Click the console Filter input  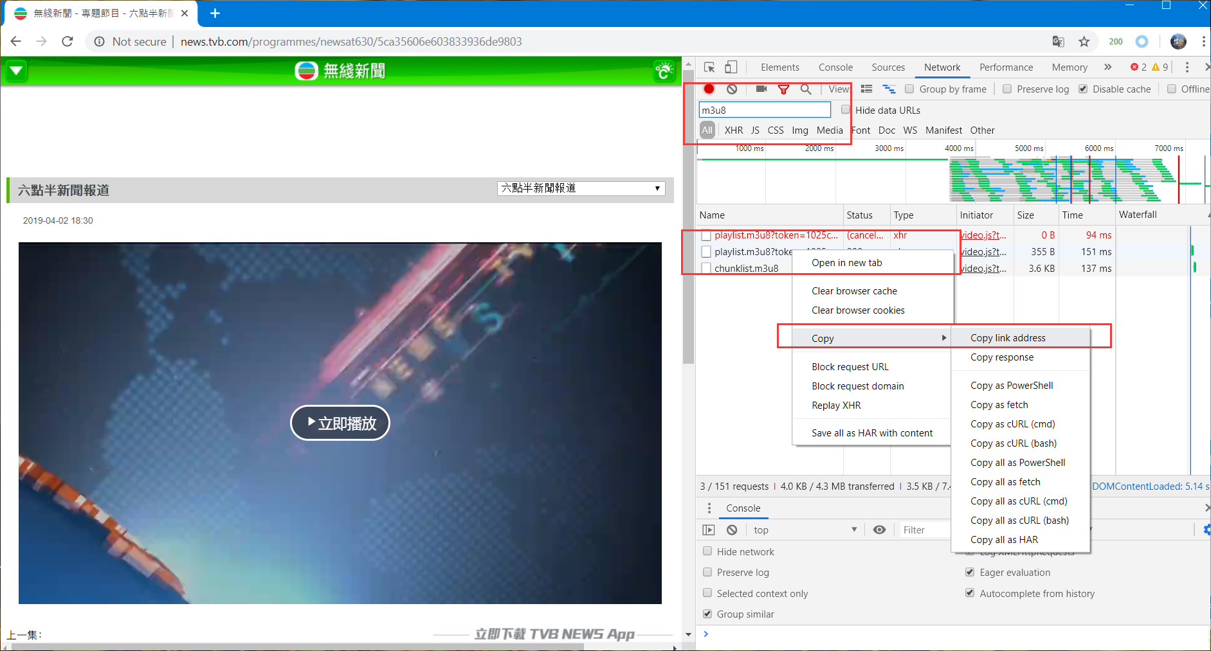click(925, 530)
